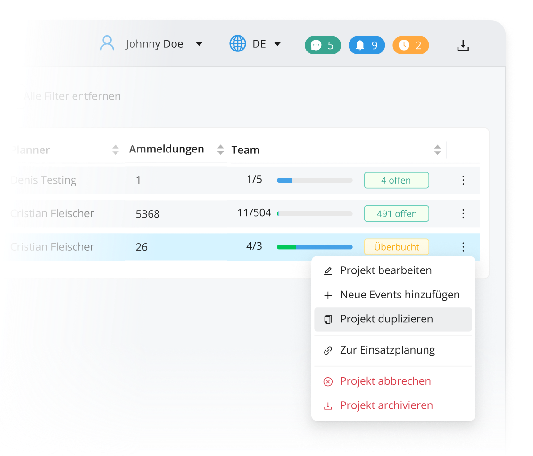Click the sort arrows on the Planner column

pos(116,150)
